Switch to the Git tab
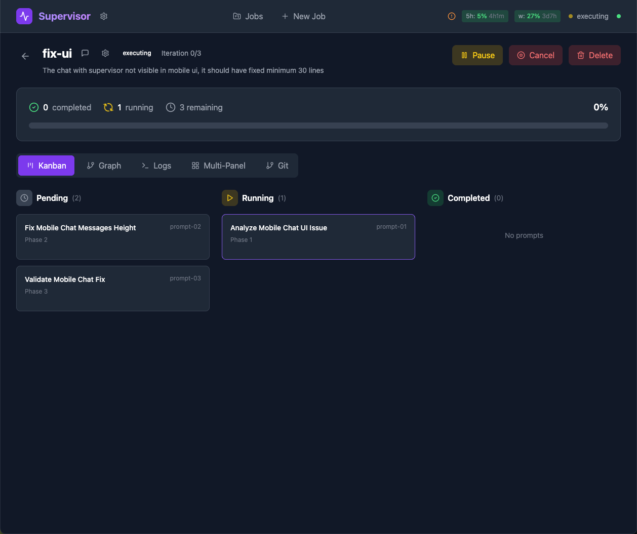This screenshot has width=637, height=534. (x=277, y=166)
